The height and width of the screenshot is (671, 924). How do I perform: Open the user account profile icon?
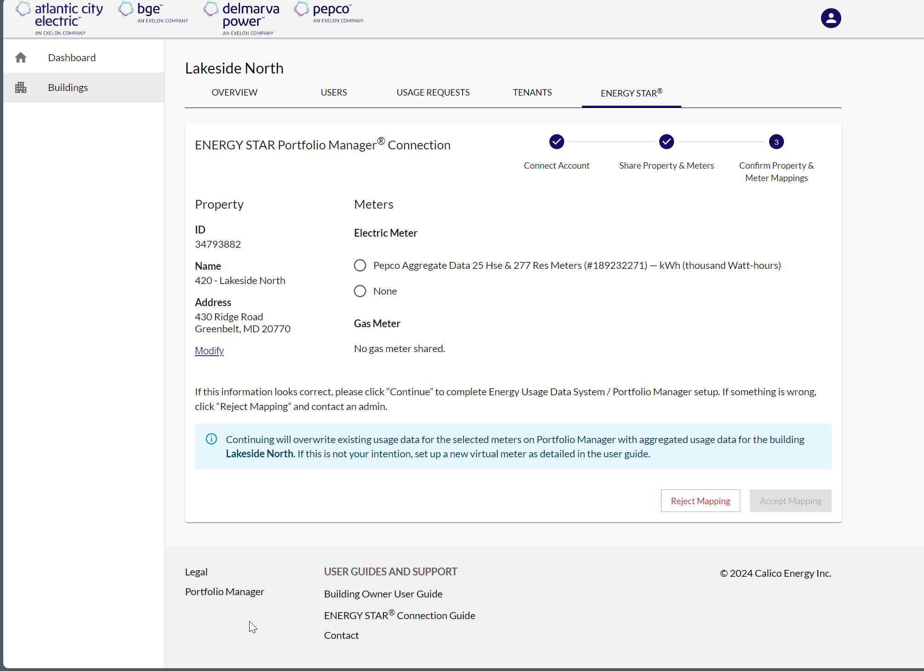pyautogui.click(x=831, y=18)
